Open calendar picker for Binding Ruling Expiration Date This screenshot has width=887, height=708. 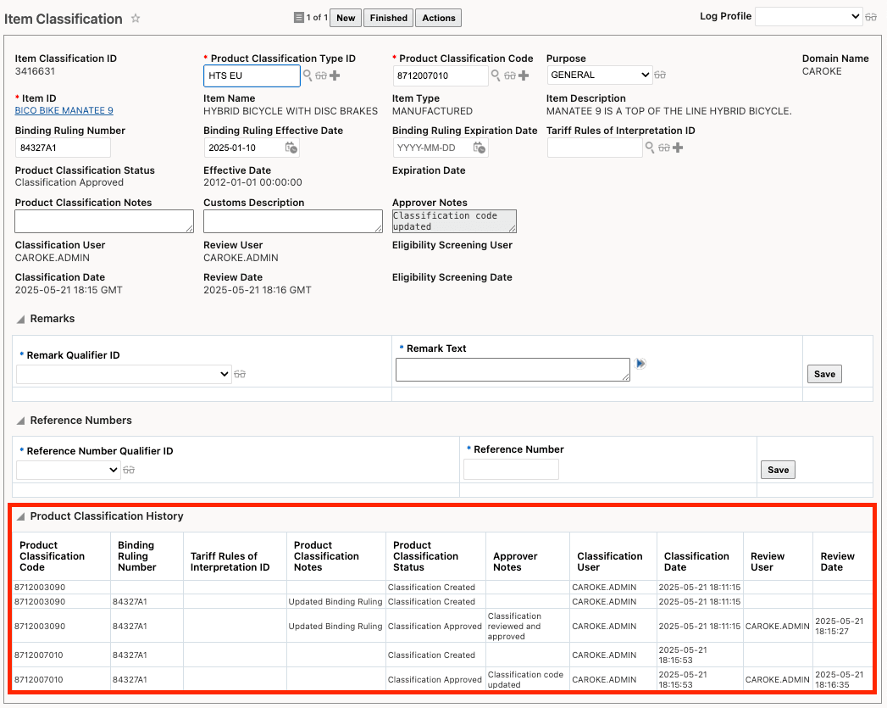click(480, 148)
